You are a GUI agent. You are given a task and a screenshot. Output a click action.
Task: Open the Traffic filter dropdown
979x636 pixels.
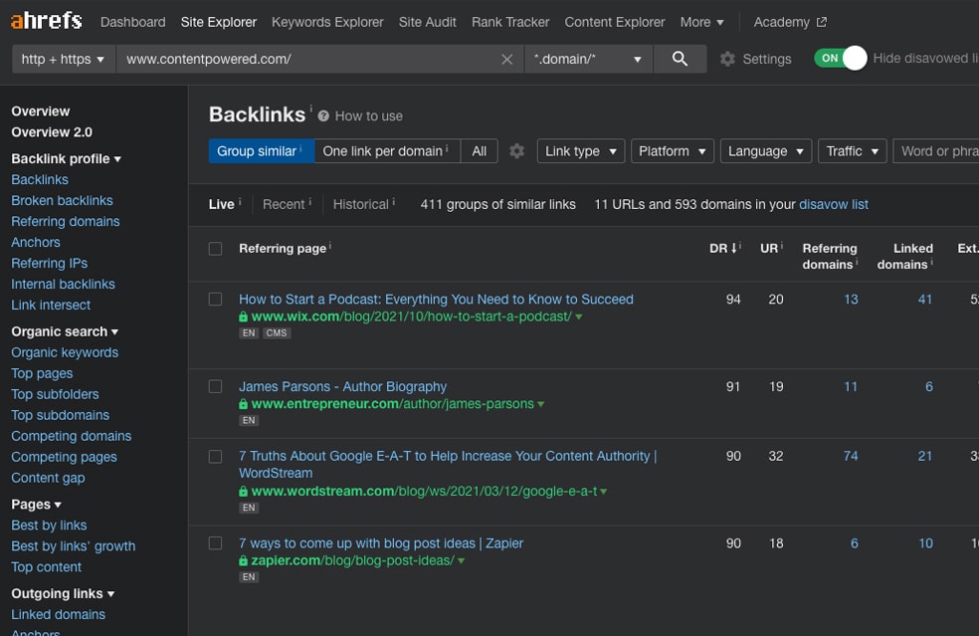pos(853,151)
